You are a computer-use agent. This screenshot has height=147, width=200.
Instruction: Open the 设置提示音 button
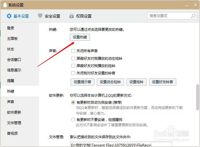82,82
